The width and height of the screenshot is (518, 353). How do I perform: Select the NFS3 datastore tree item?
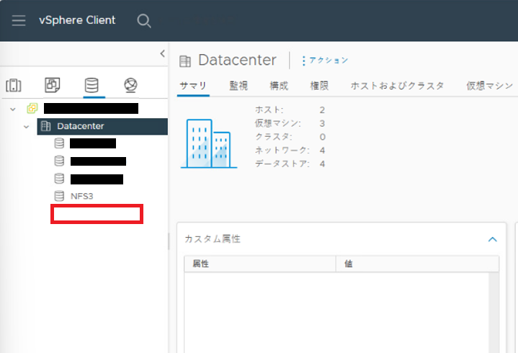(x=81, y=196)
